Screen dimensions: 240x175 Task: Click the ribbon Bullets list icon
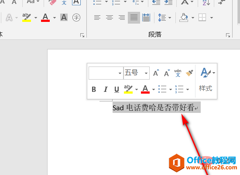pyautogui.click(x=97, y=2)
